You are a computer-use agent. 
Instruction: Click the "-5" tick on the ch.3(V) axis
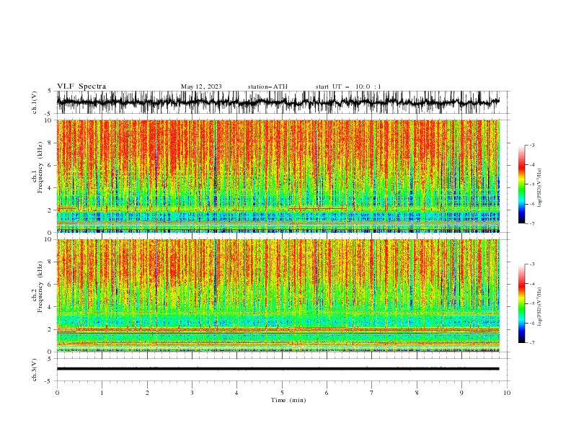click(x=49, y=381)
